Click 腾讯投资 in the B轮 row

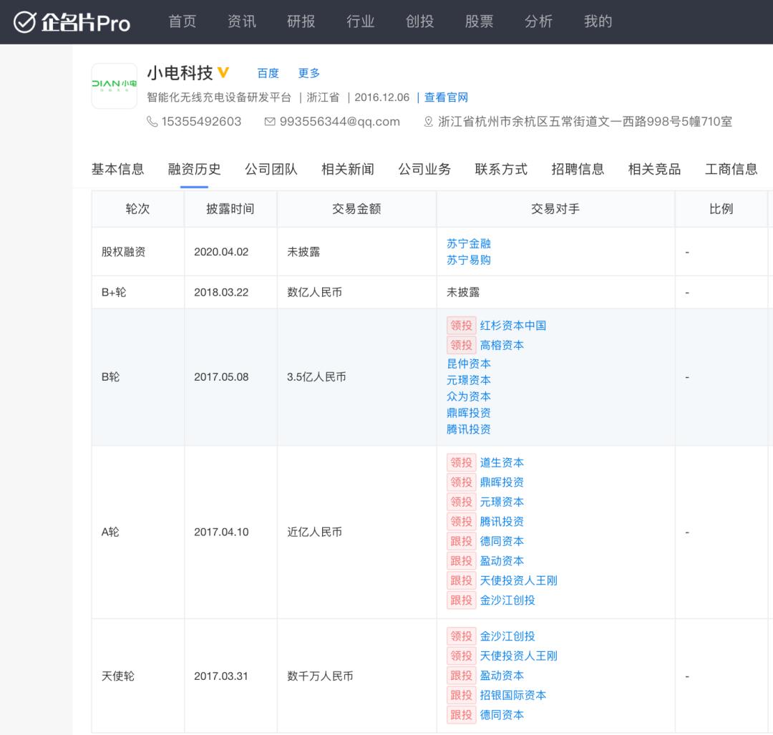coord(469,429)
